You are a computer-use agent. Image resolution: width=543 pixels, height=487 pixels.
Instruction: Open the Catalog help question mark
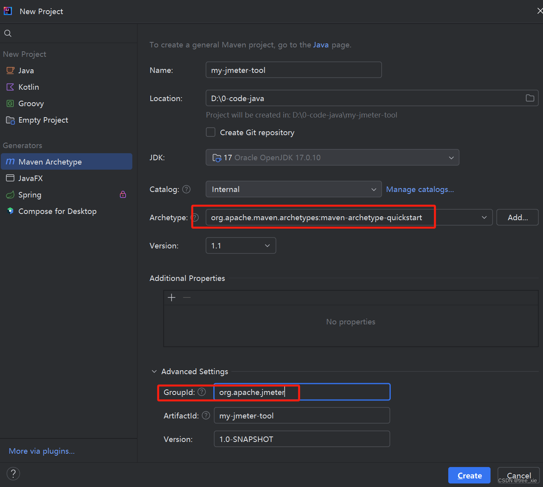click(x=186, y=189)
